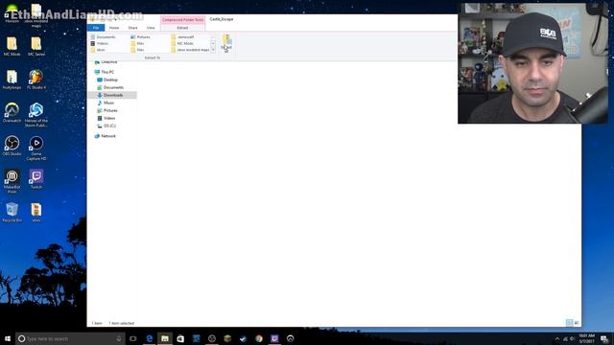Open the File ribbon tab
This screenshot has height=345, width=614.
(x=96, y=28)
